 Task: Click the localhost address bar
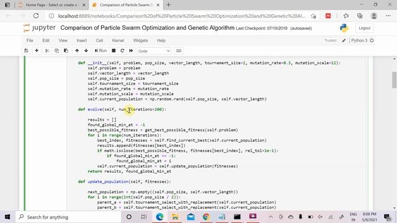[181, 16]
